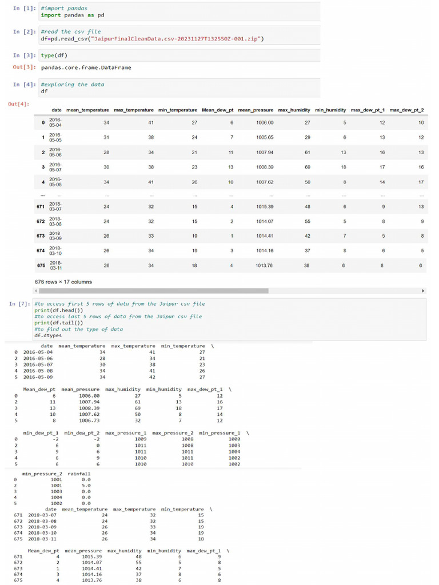Click the max_dew_pt_1 column header

coord(368,110)
